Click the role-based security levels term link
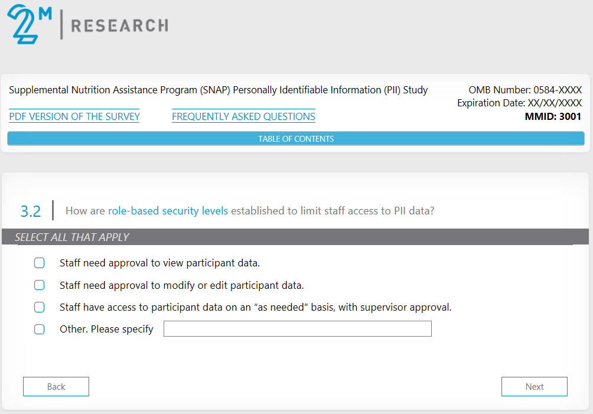This screenshot has height=414, width=593. tap(168, 211)
